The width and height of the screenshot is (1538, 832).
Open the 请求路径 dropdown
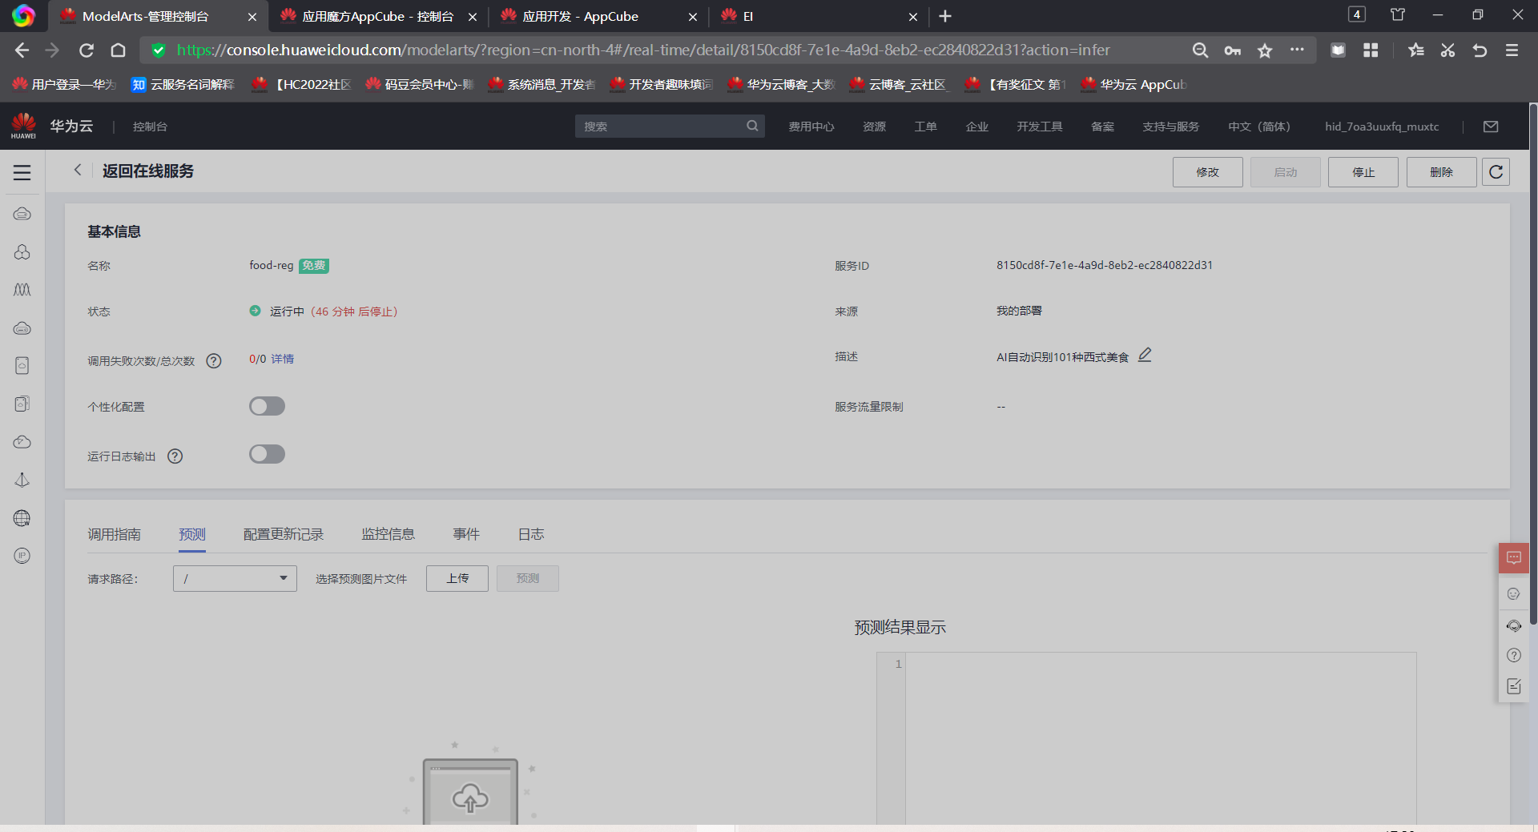pyautogui.click(x=235, y=578)
